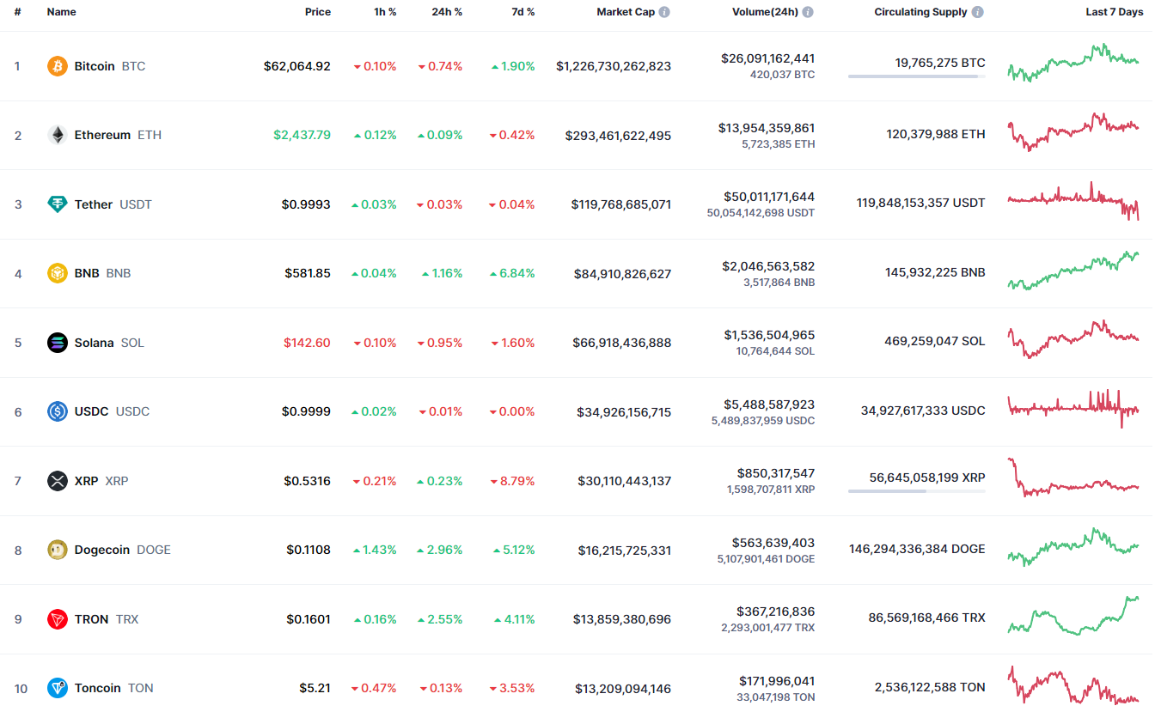Click the Bitcoin coin logo icon
The image size is (1155, 718).
[x=58, y=66]
